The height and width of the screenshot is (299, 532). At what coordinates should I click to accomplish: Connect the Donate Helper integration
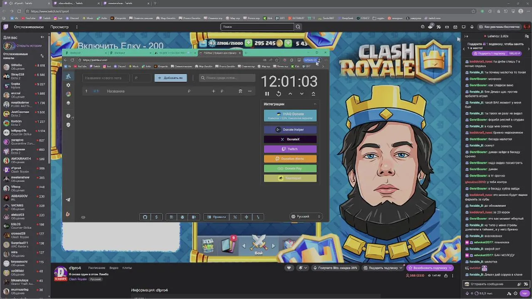[290, 130]
